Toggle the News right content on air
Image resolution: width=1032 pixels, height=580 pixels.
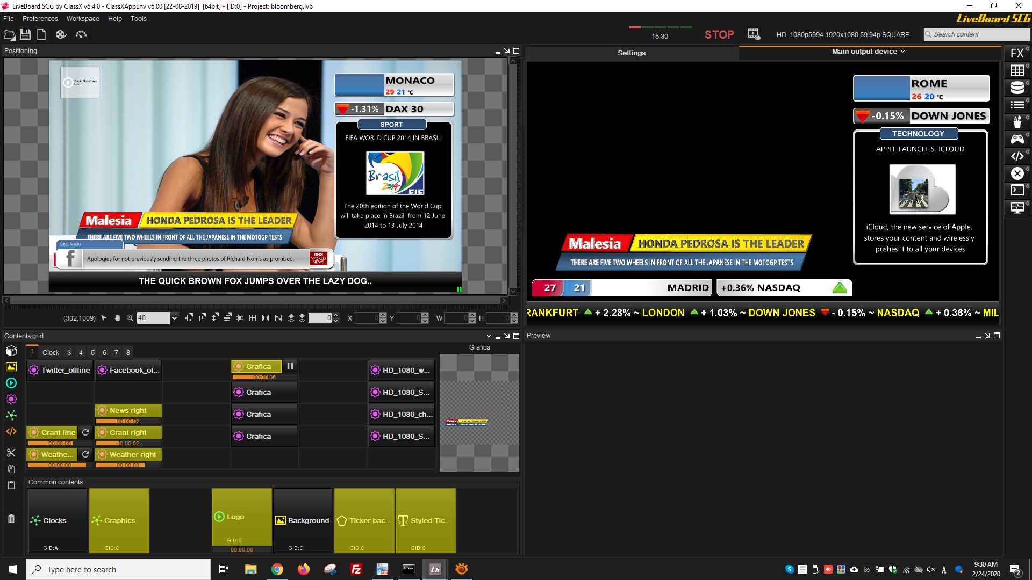click(x=128, y=410)
